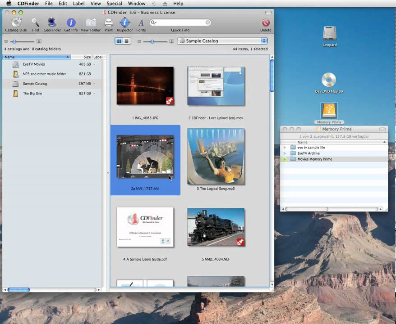396x324 pixels.
Task: Click the sidebar horizontal scrollbar thumb
Action: [x=18, y=290]
